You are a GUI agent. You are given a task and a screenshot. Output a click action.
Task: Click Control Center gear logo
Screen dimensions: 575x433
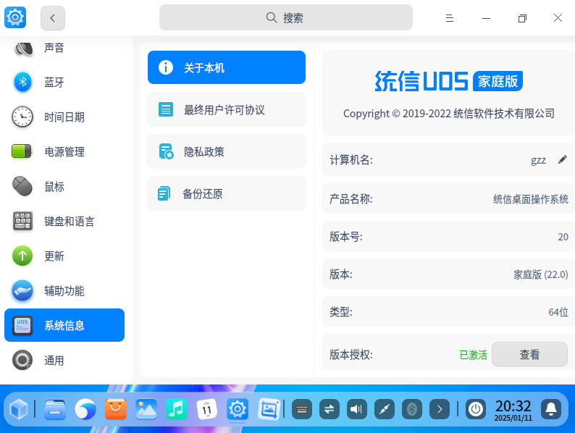coord(15,17)
